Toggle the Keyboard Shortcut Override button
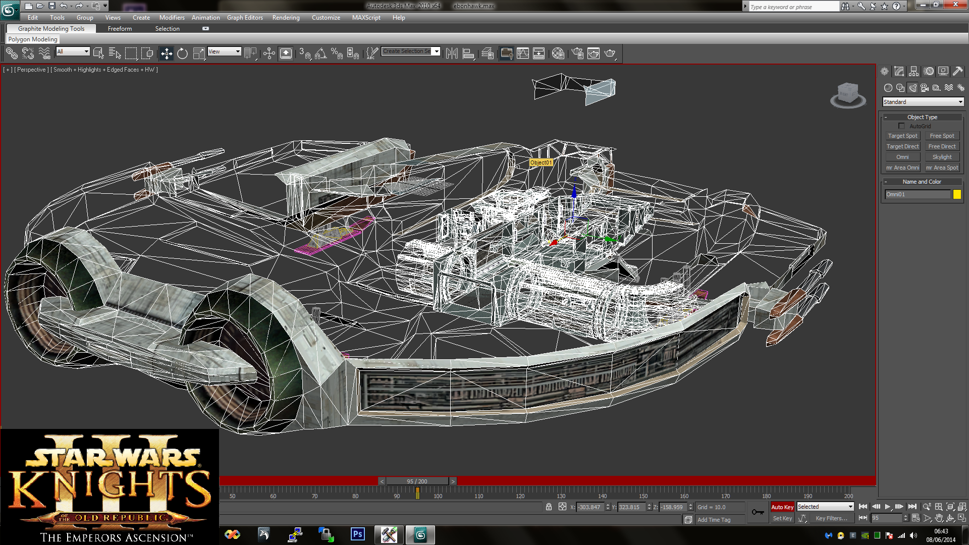The height and width of the screenshot is (545, 969). pos(286,53)
